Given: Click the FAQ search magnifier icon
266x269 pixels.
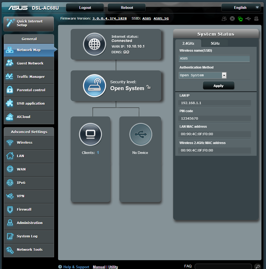Looking at the screenshot, I should tap(257, 266).
